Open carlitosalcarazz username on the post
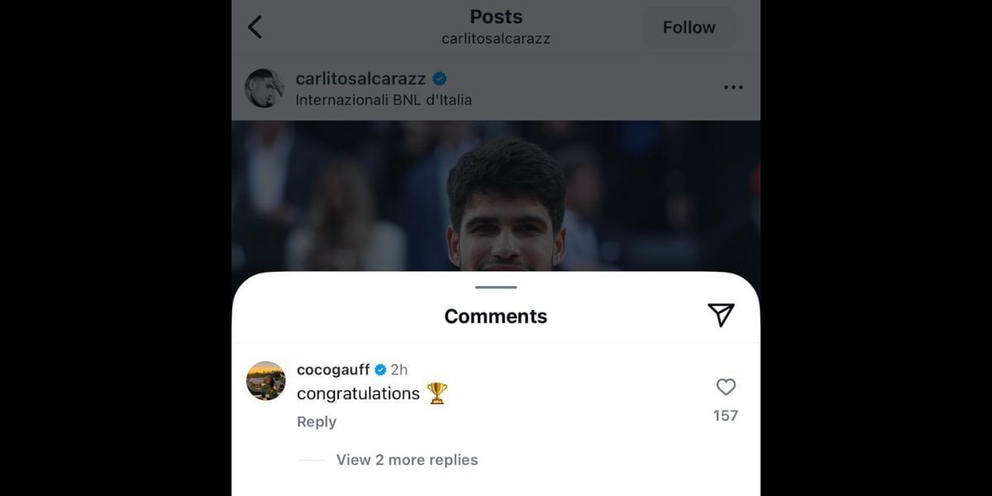The height and width of the screenshot is (496, 992). [360, 79]
